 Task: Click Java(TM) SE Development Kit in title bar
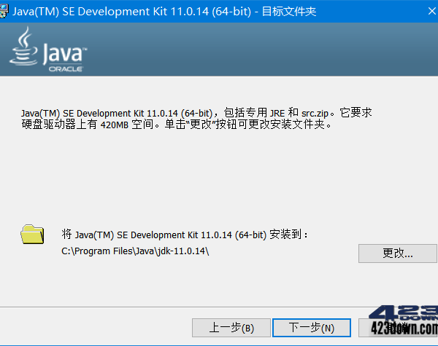click(x=88, y=12)
